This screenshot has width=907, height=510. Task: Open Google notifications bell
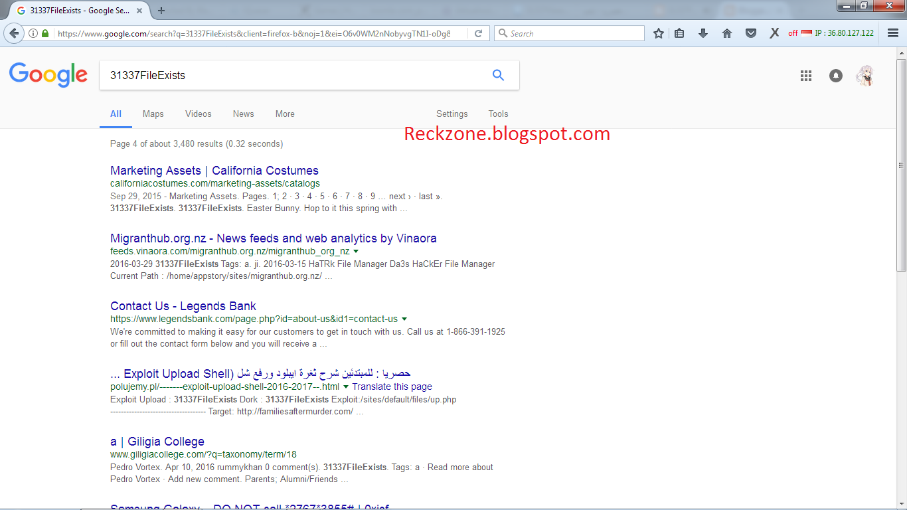836,76
